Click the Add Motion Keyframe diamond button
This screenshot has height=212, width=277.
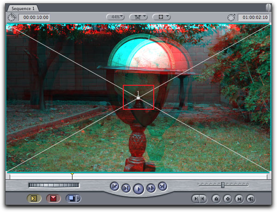click(x=228, y=199)
